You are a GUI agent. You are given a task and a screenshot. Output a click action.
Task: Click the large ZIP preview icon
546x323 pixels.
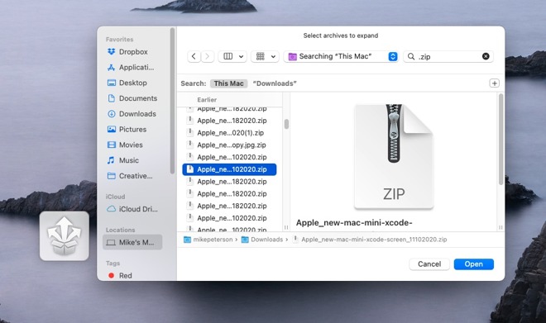[394, 156]
